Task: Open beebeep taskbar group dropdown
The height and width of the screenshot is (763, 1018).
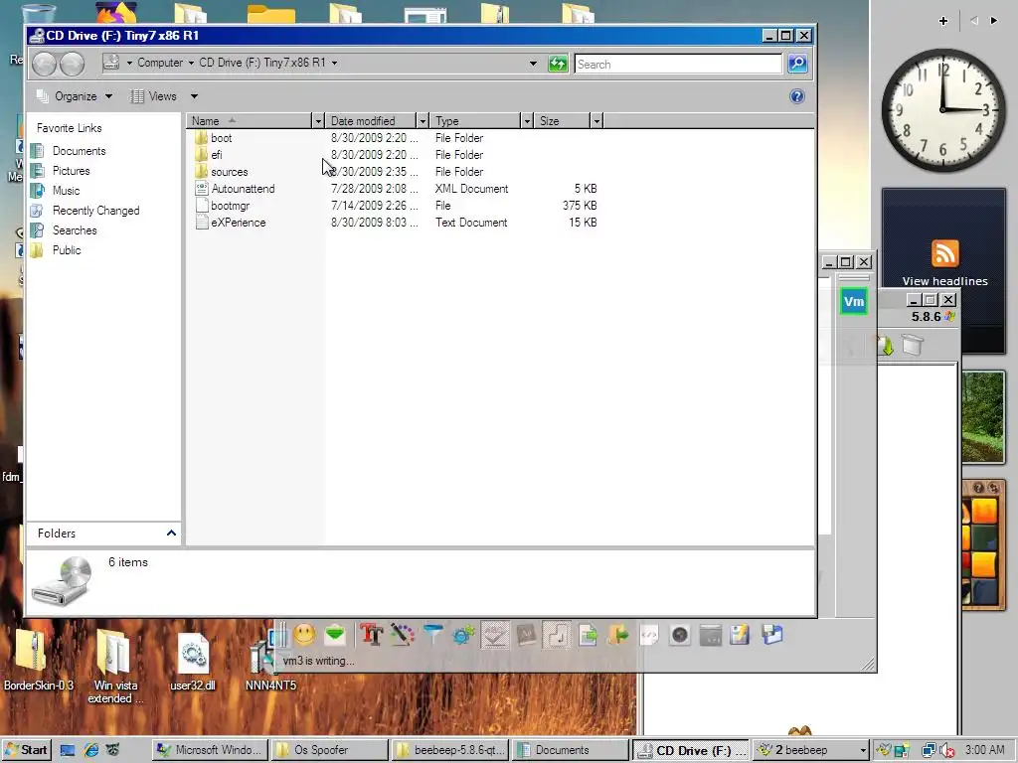Action: click(x=863, y=751)
